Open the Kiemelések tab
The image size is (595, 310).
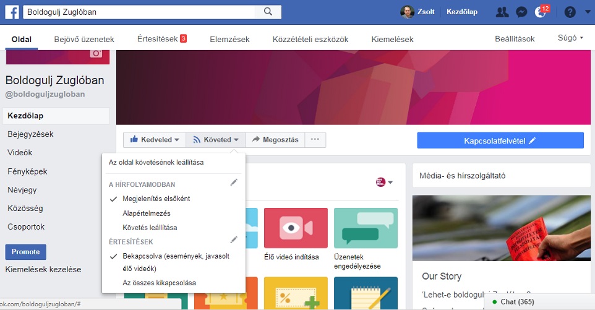click(x=392, y=40)
